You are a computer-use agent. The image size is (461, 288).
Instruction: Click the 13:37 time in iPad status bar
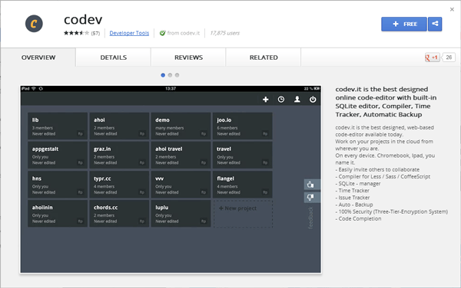[171, 89]
